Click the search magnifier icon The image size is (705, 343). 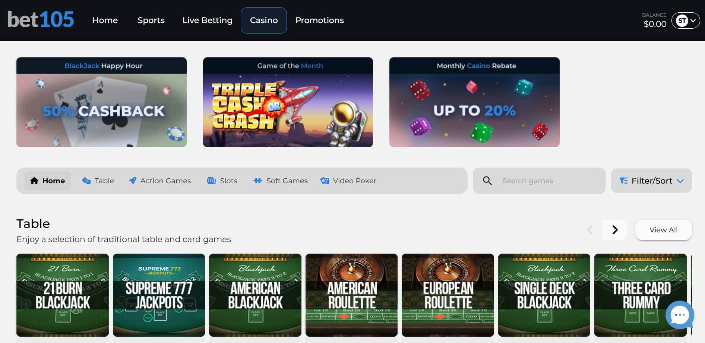487,181
